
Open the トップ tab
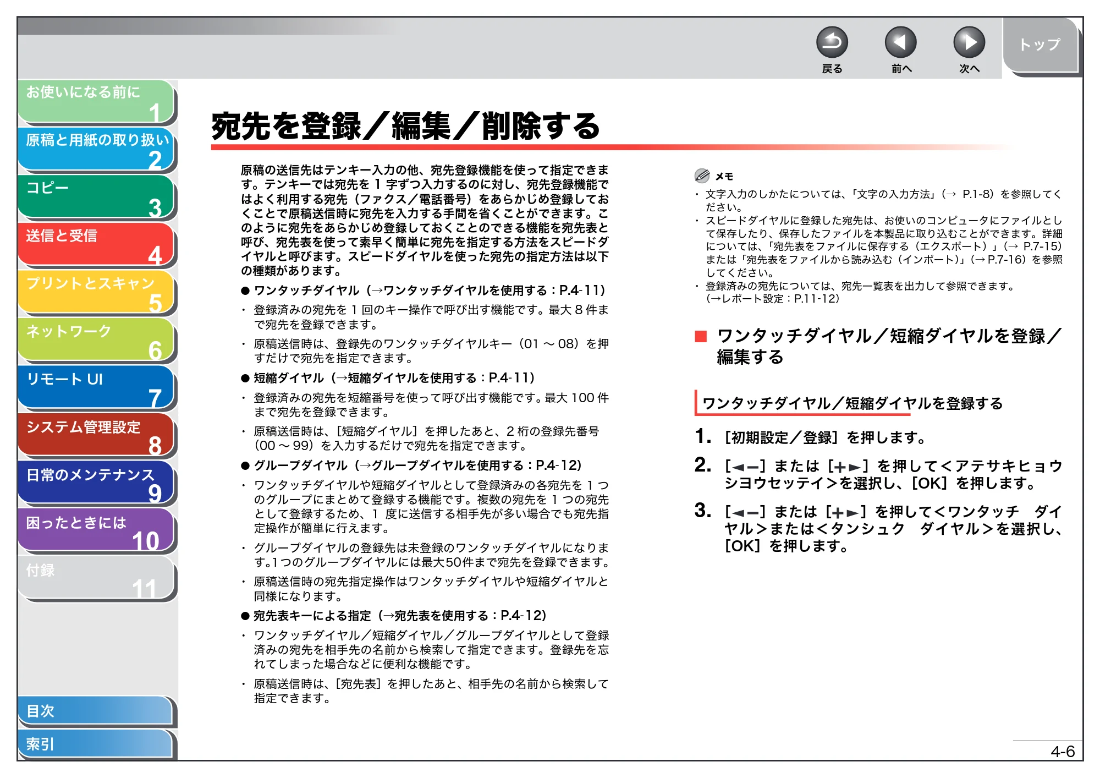click(x=1040, y=45)
